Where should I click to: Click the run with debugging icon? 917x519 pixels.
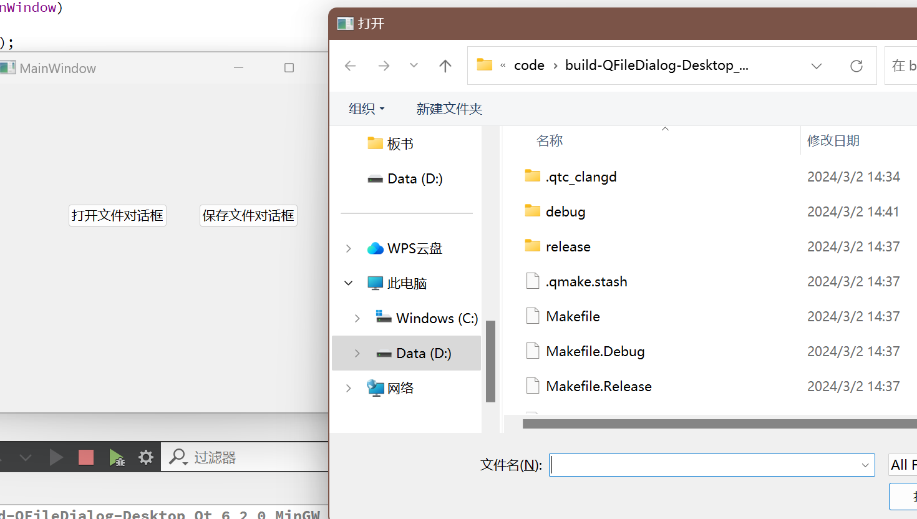pyautogui.click(x=117, y=457)
